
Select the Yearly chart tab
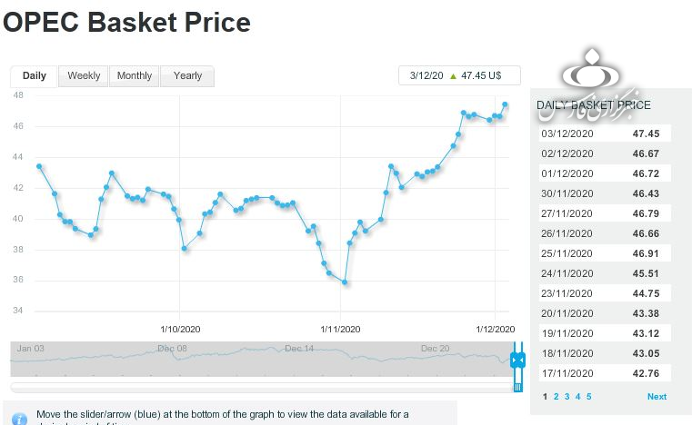point(187,76)
